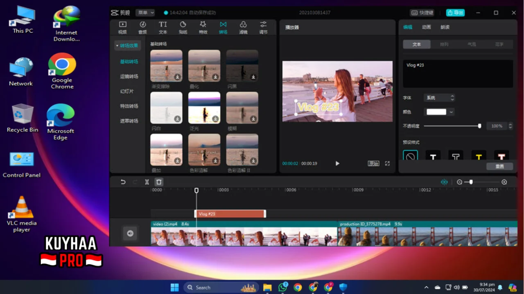The image size is (524, 294).
Task: Click the 不透明度 opacity slider handle
Action: tap(479, 126)
